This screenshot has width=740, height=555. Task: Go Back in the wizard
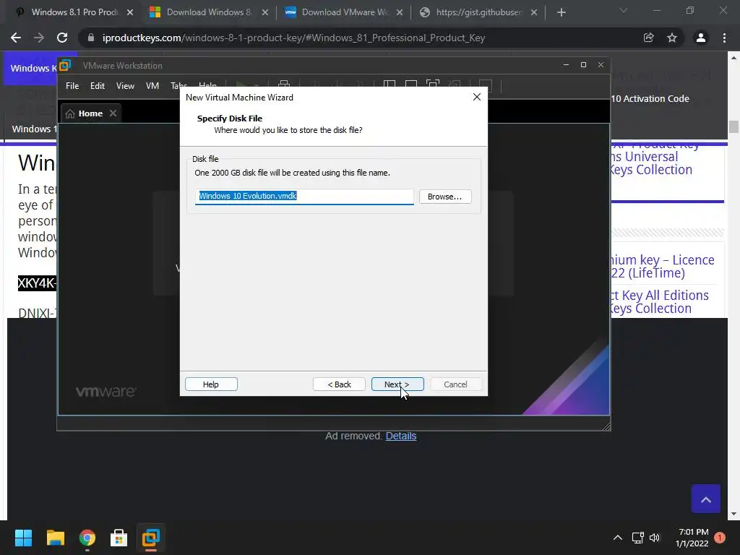click(339, 384)
